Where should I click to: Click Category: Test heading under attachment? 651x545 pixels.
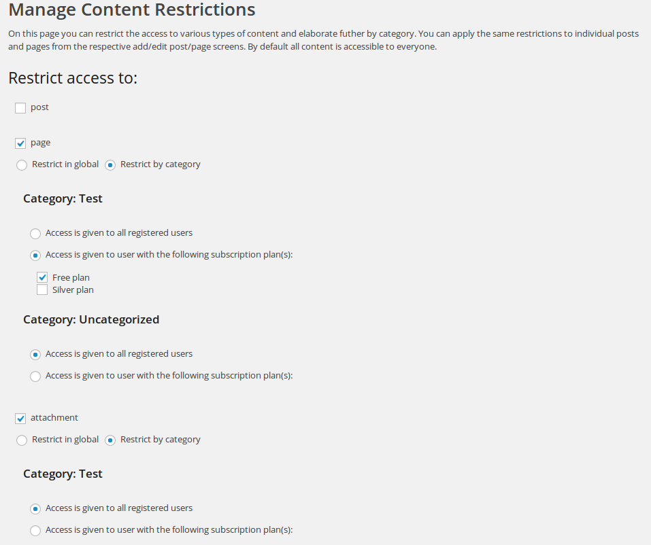pyautogui.click(x=63, y=474)
